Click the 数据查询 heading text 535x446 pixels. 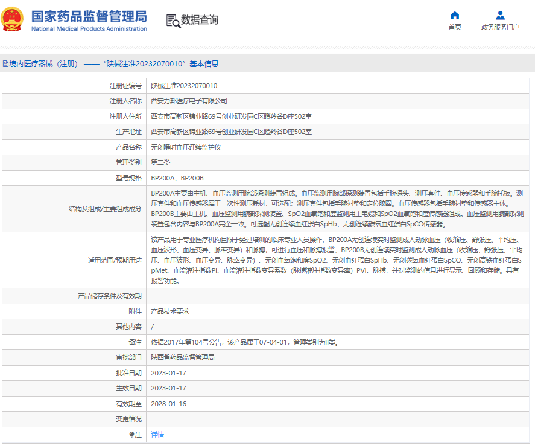(x=200, y=20)
